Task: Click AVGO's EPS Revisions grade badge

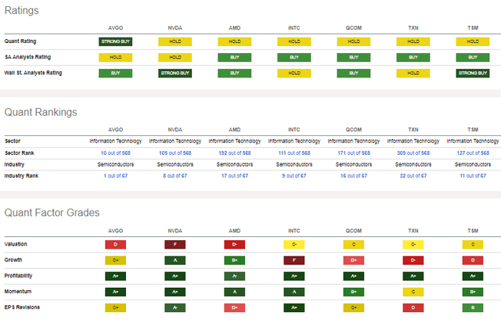Action: click(x=115, y=307)
